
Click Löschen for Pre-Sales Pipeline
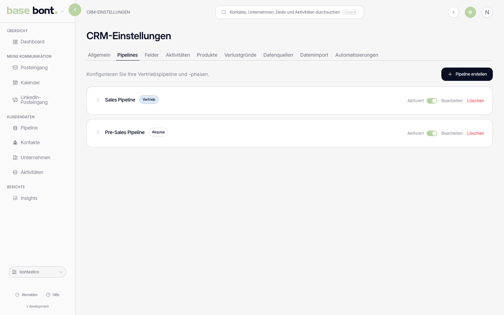tap(476, 133)
